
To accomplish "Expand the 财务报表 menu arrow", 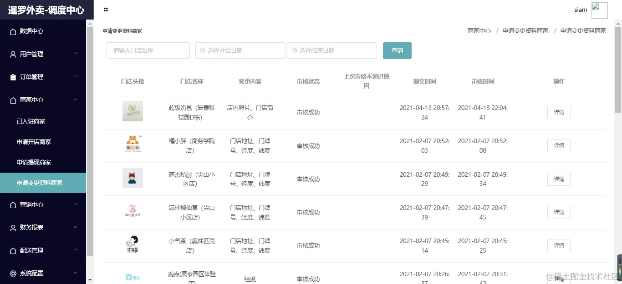I will [76, 227].
